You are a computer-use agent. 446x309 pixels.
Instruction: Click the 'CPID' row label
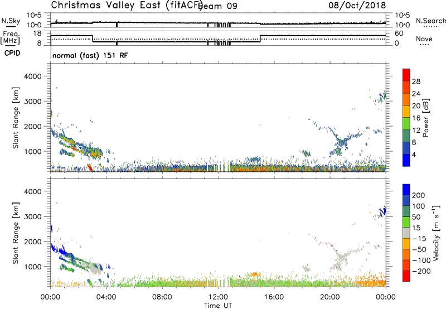pos(12,53)
